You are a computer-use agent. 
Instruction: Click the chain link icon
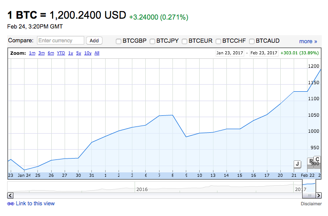coord(11,204)
